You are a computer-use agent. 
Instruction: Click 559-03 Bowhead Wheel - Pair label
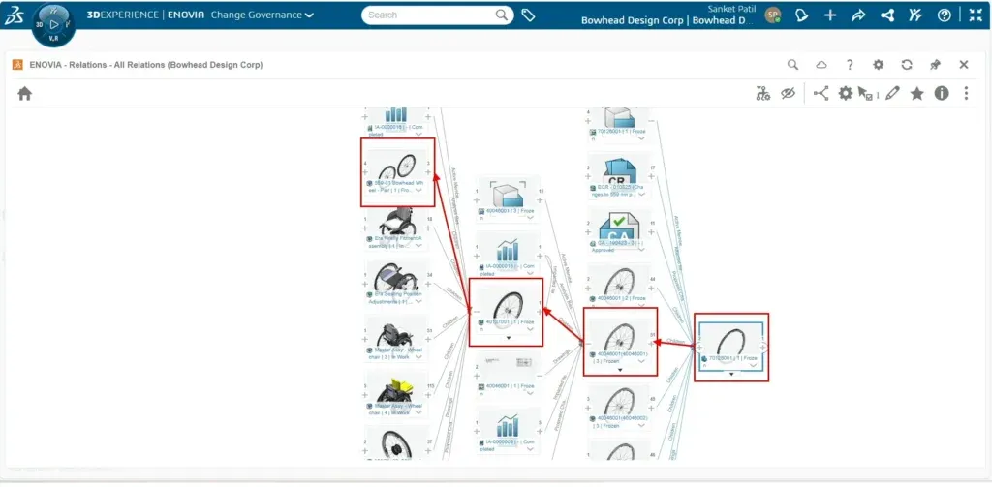coord(396,186)
